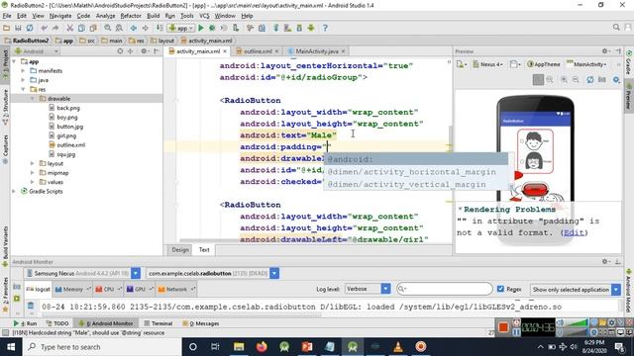Click the Undo arrow in toolbar

44,28
